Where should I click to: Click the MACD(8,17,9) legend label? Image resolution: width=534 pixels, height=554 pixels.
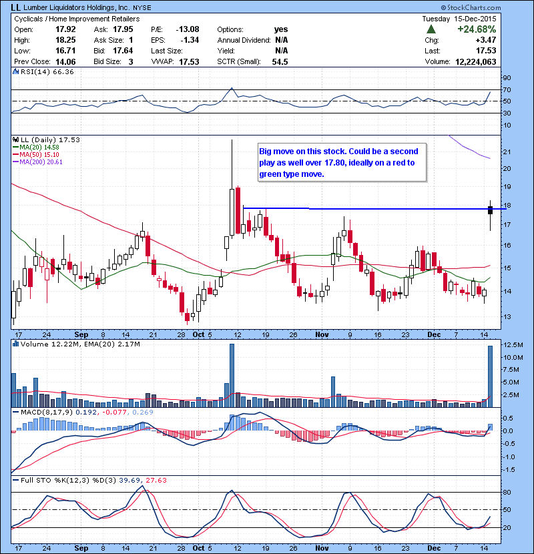(47, 412)
